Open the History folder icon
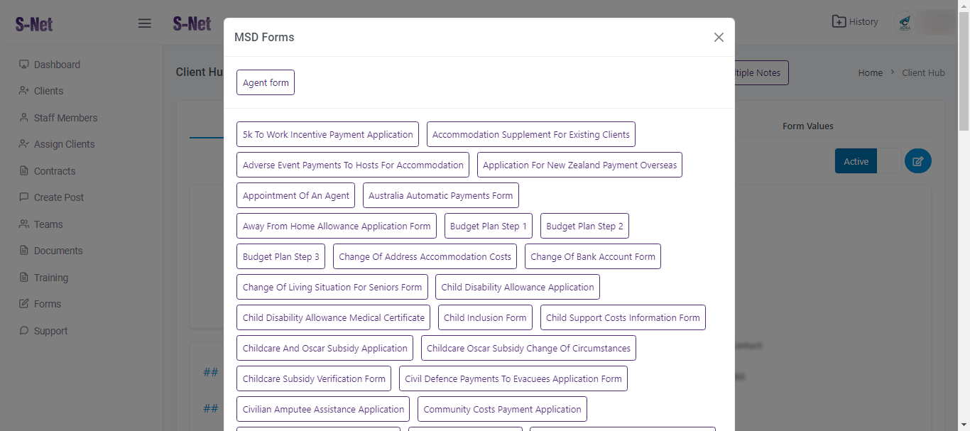970x431 pixels. [x=839, y=22]
